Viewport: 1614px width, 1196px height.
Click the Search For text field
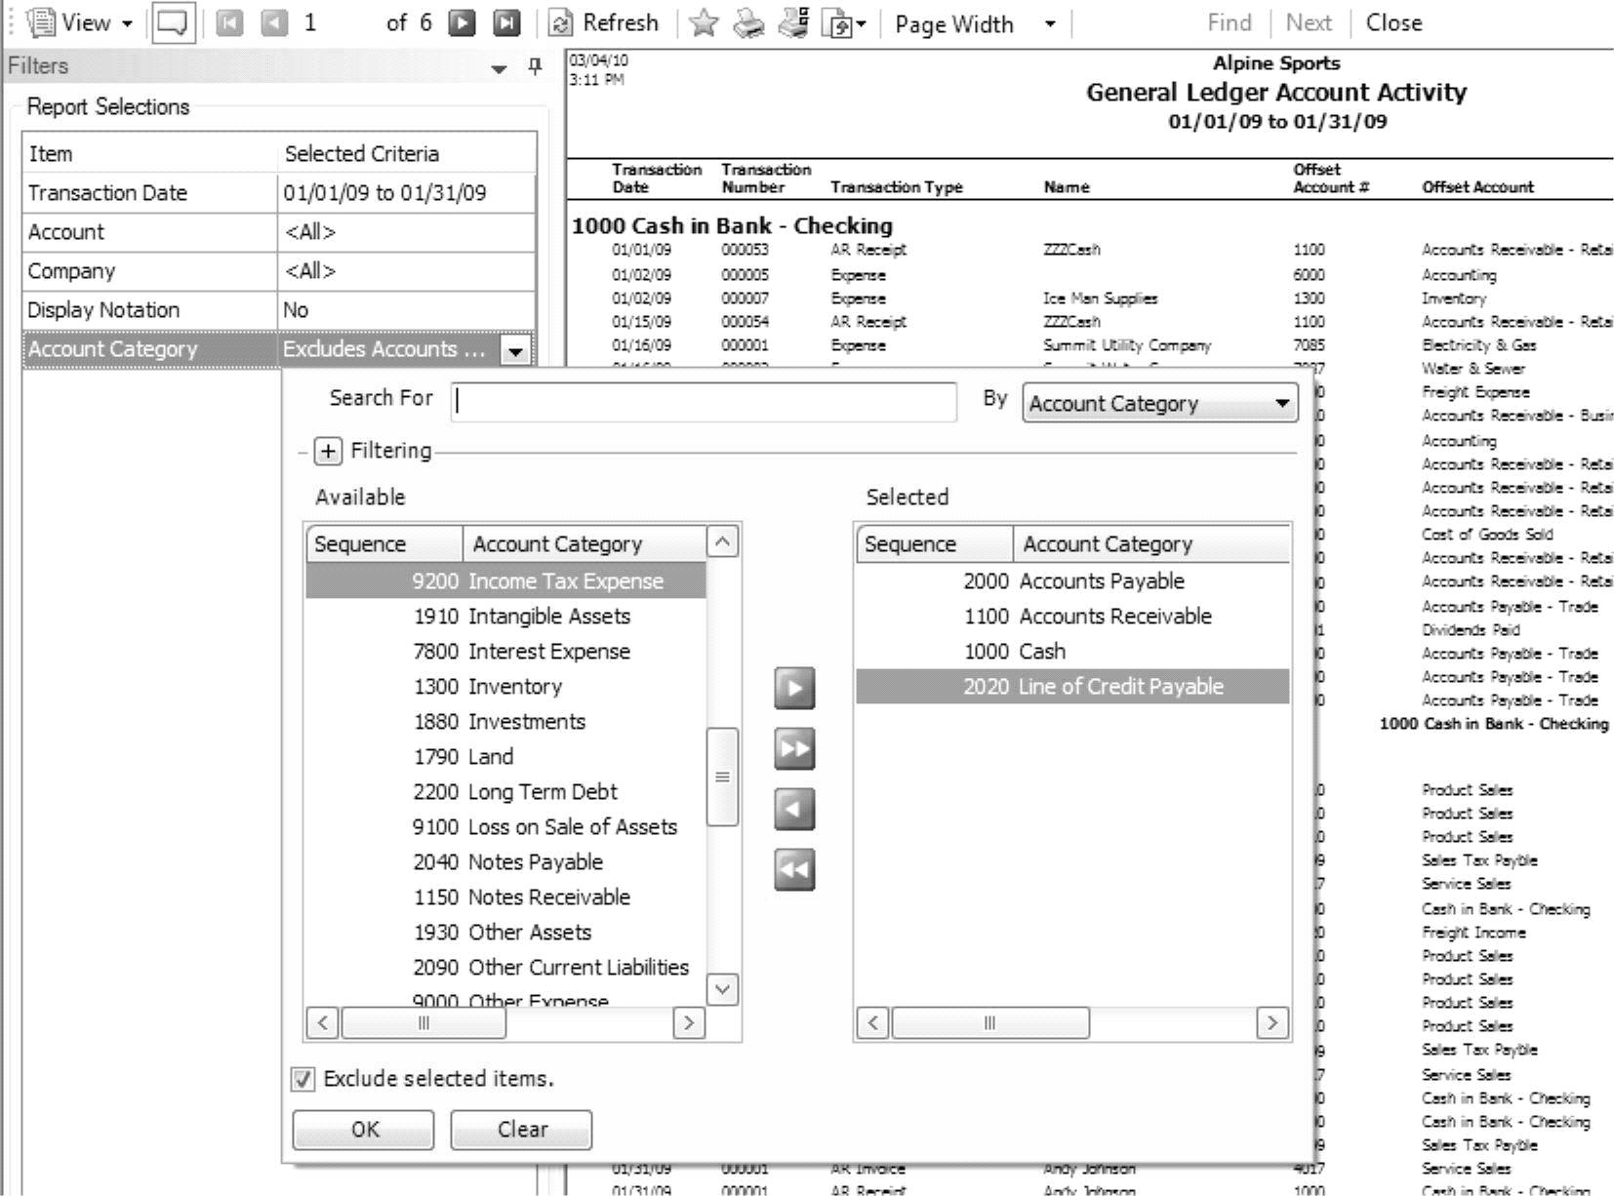tap(704, 401)
